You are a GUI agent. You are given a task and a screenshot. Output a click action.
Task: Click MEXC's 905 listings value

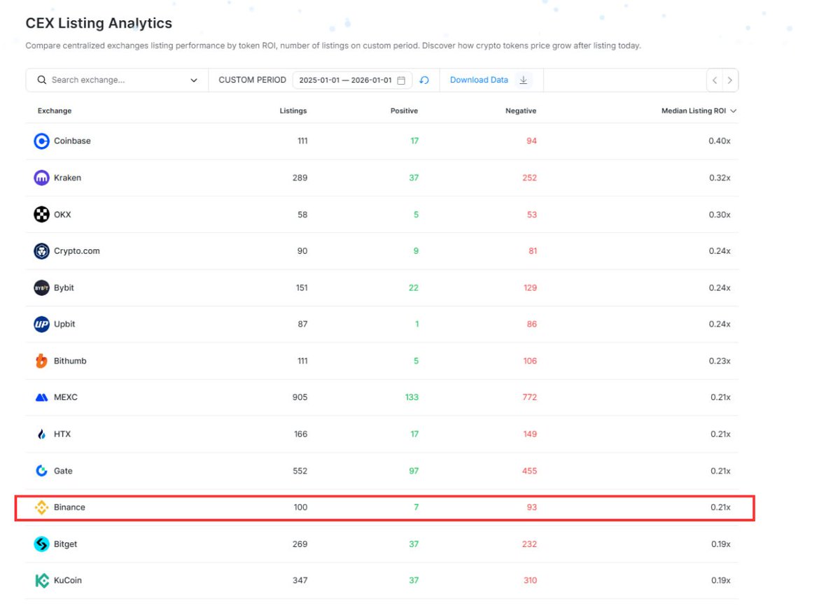(300, 397)
